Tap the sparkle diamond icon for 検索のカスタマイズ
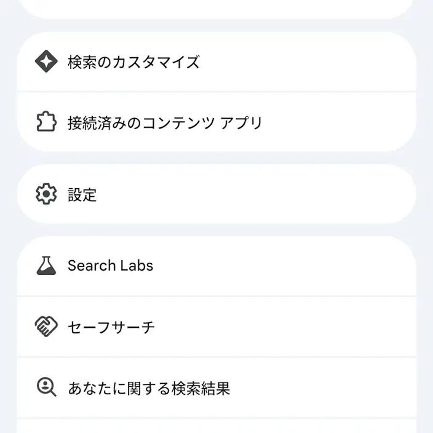Viewport: 433px width, 433px height. coord(46,62)
